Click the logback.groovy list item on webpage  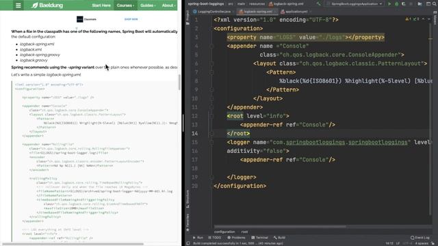[34, 60]
